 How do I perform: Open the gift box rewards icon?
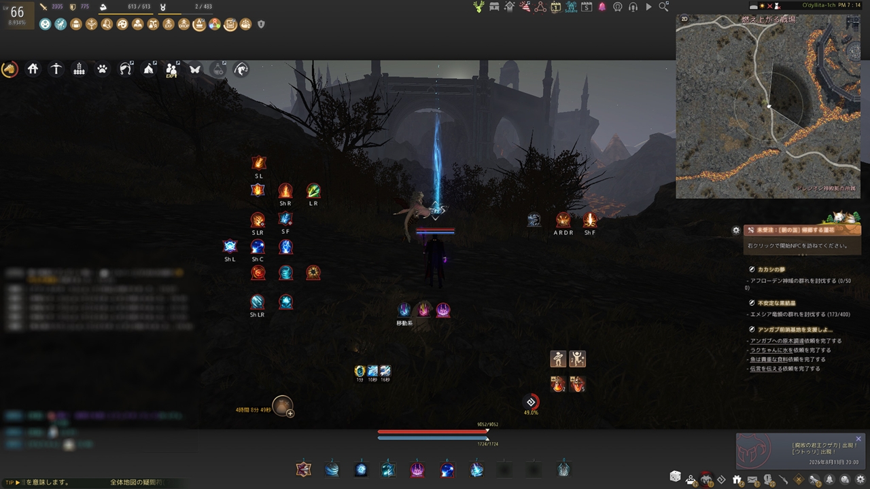737,479
